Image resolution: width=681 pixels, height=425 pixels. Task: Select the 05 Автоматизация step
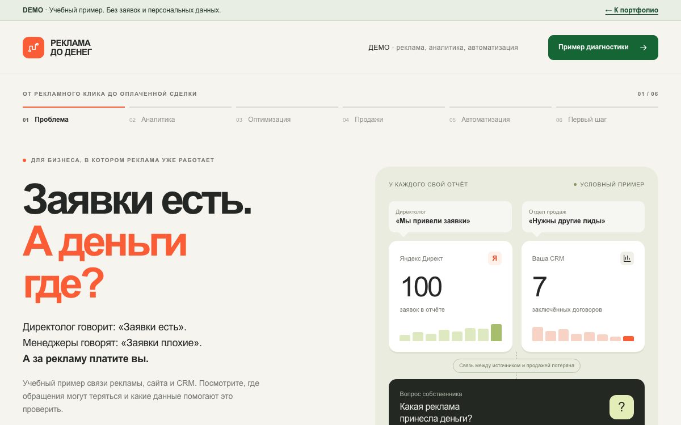501,116
